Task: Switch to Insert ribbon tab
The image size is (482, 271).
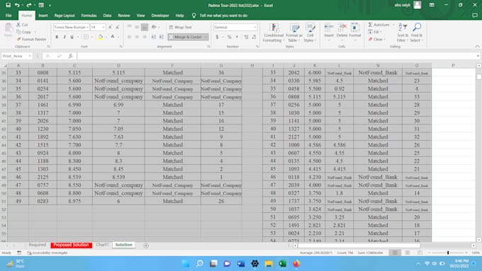Action: click(43, 16)
